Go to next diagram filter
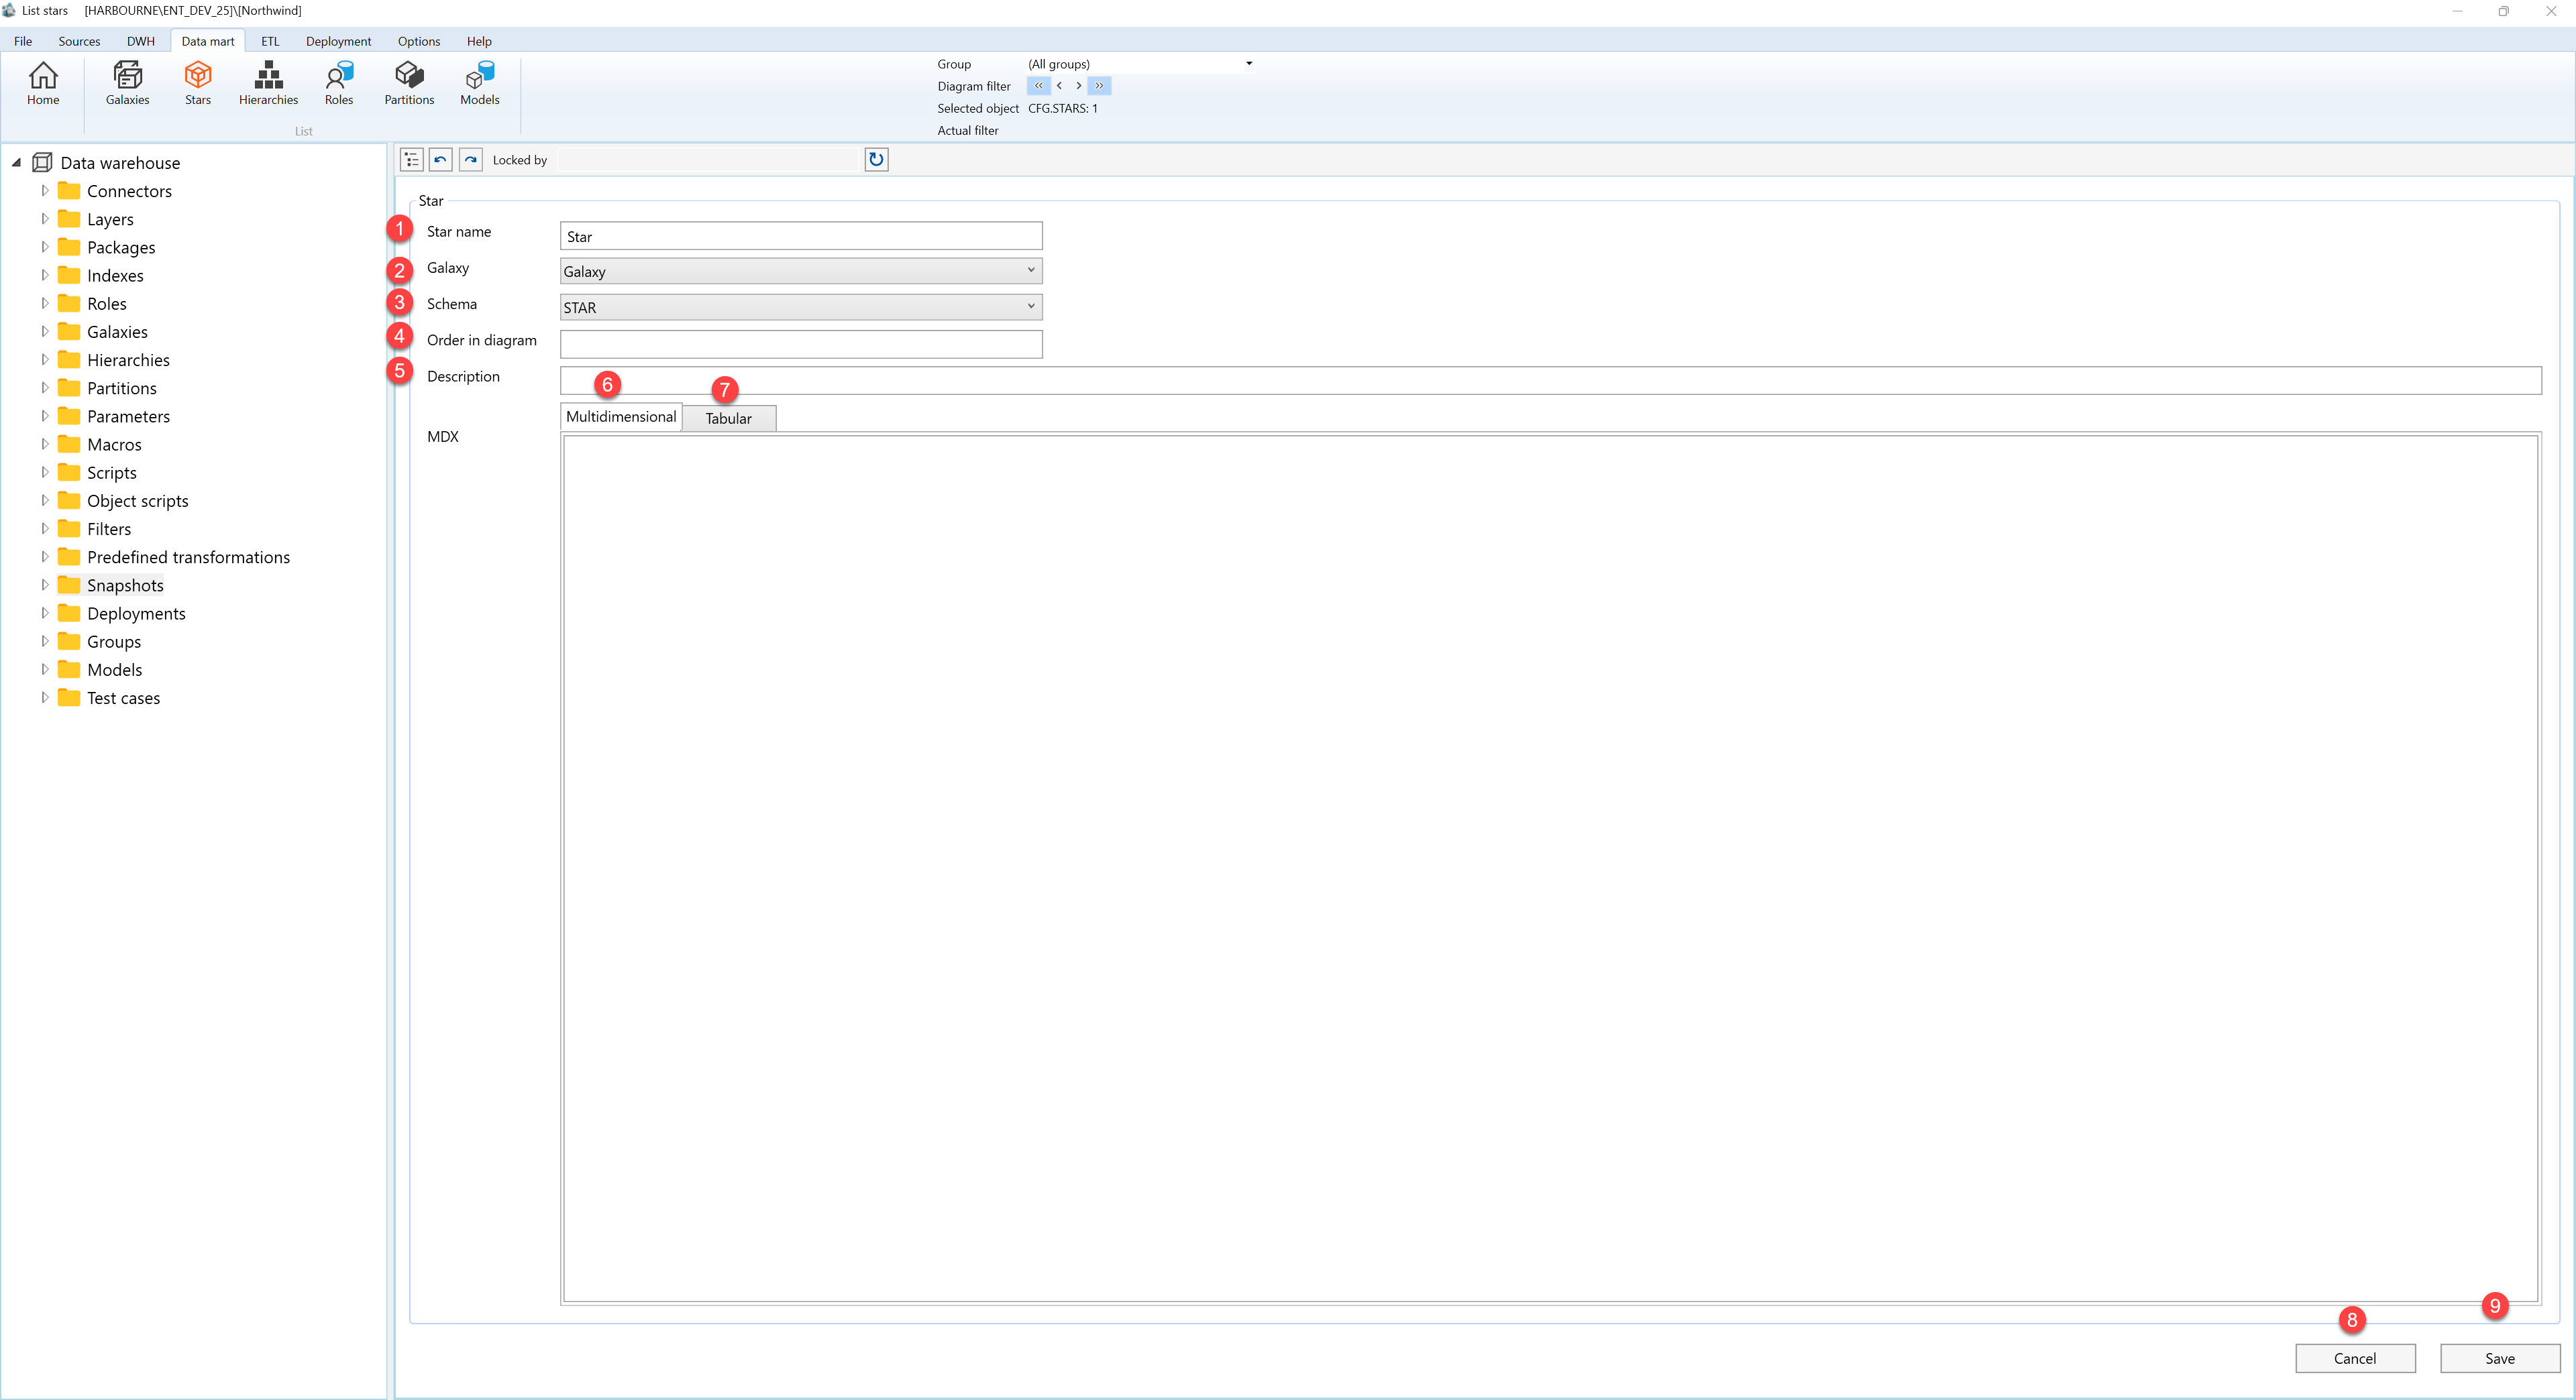The width and height of the screenshot is (2576, 1400). click(x=1078, y=86)
